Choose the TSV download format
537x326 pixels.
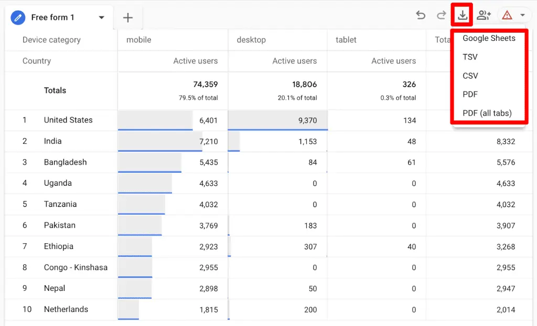tap(469, 57)
